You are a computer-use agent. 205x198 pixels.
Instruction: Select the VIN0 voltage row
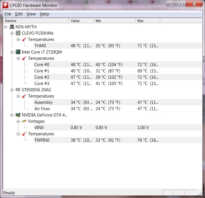point(118,127)
